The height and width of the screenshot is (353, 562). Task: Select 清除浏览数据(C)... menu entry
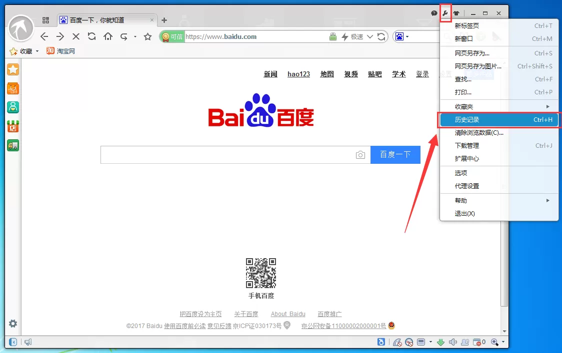click(x=499, y=132)
